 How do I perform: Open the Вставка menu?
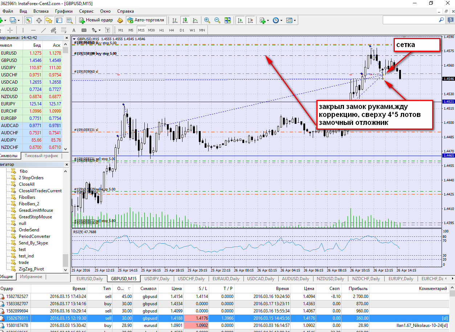(41, 11)
